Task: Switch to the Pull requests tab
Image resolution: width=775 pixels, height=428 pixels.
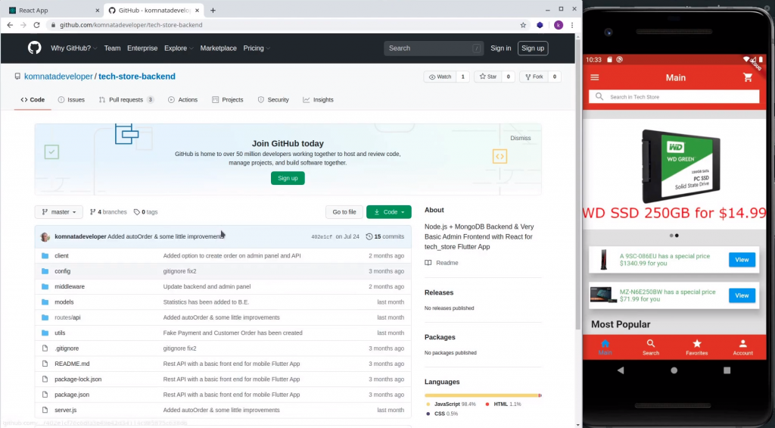Action: point(125,100)
